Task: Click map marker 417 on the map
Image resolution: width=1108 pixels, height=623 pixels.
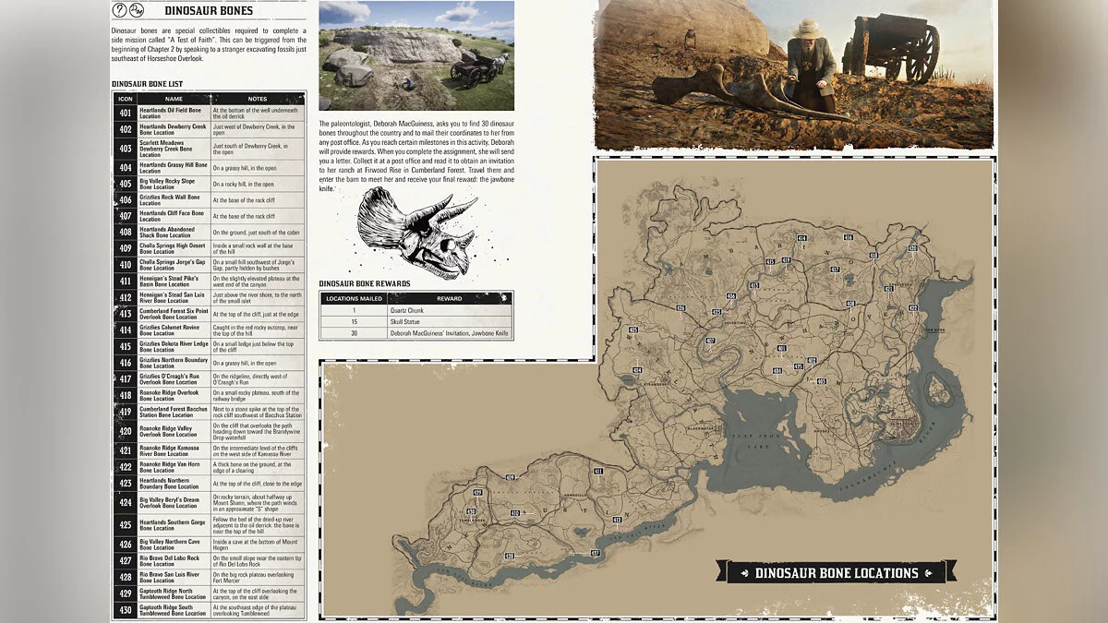Action: tap(835, 270)
